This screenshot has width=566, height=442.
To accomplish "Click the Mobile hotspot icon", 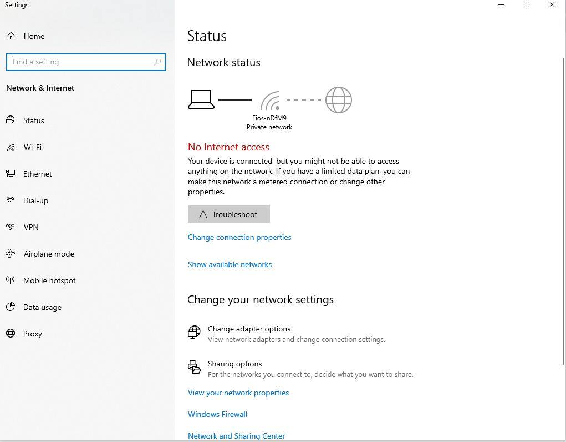I will [x=11, y=280].
